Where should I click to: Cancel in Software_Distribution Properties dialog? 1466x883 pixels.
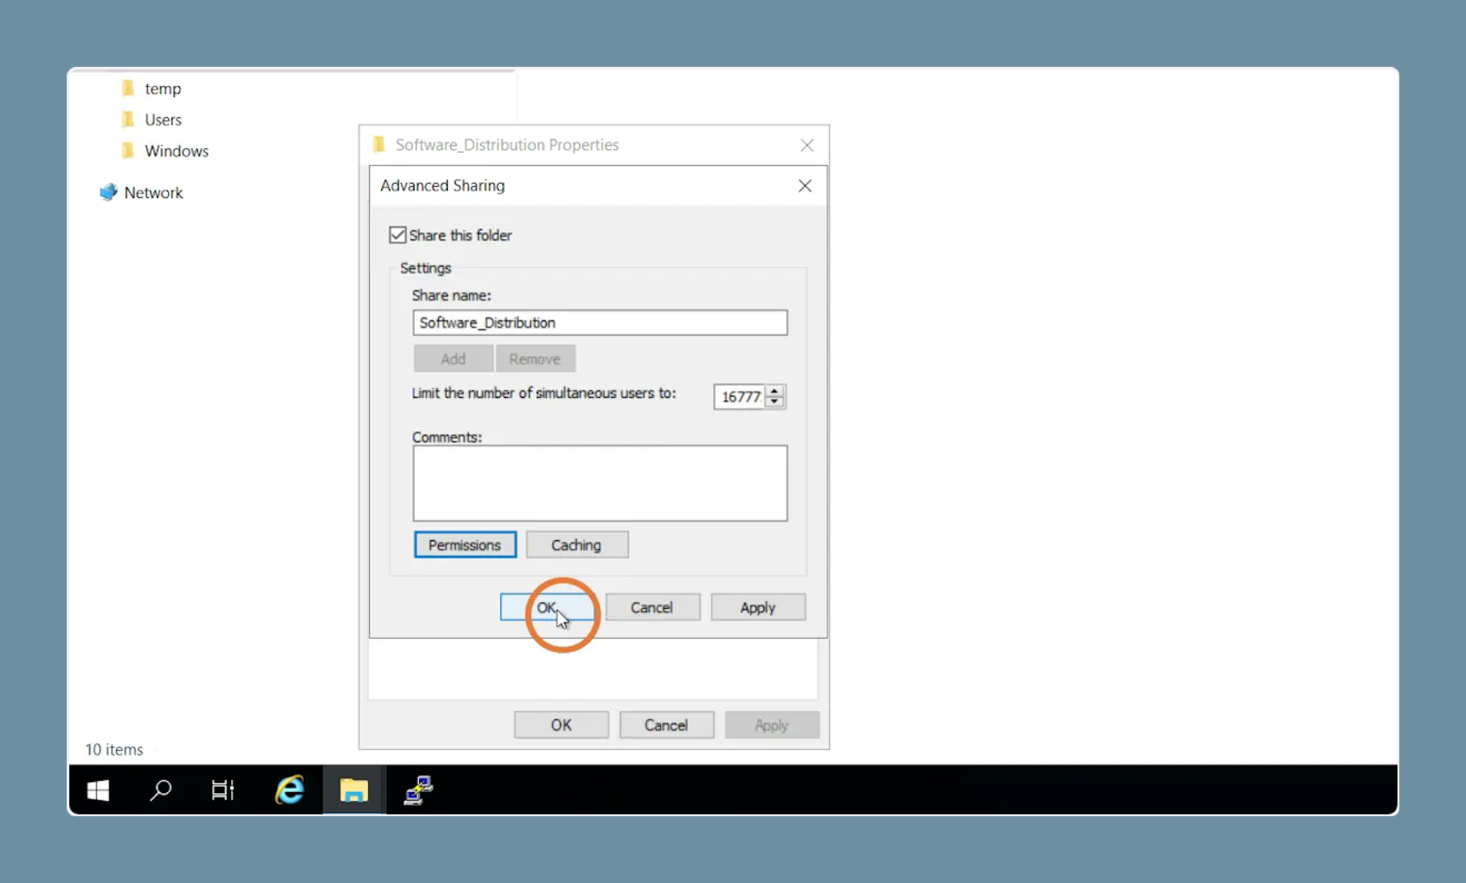click(x=666, y=725)
